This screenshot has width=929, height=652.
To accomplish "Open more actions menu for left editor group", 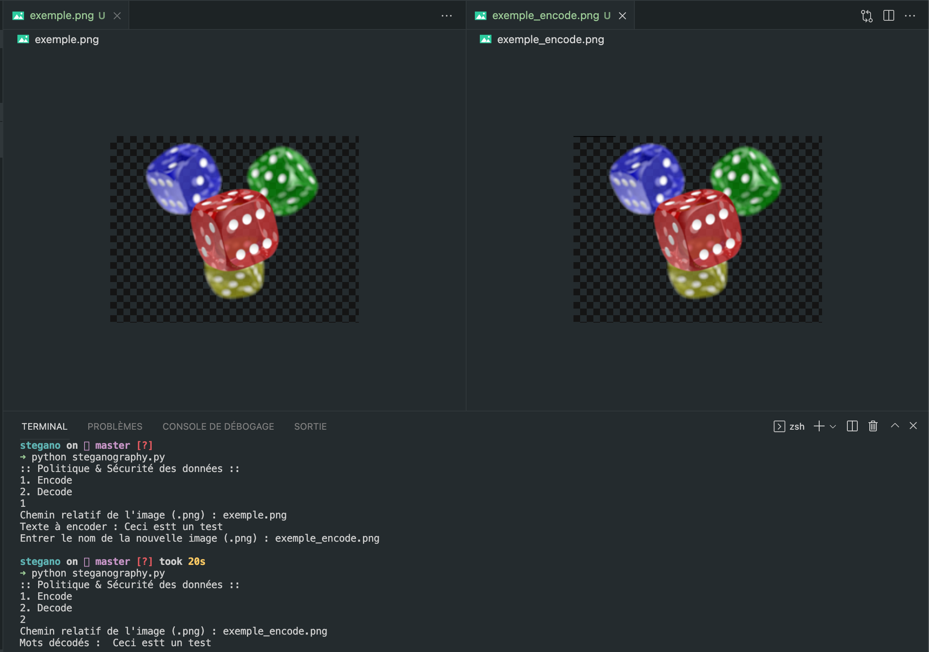I will point(447,16).
